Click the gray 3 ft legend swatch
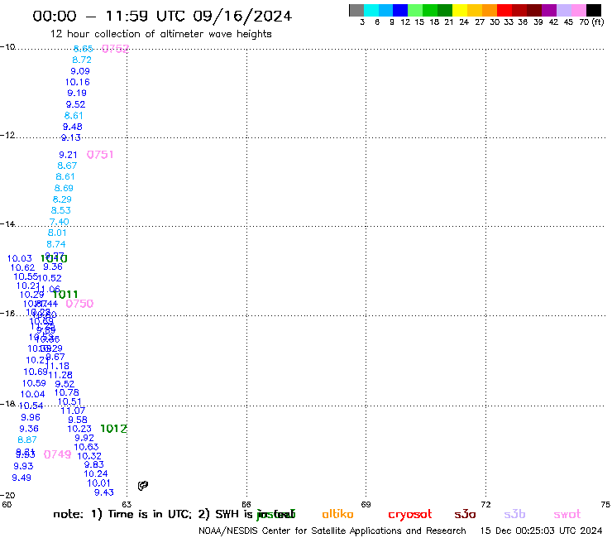The height and width of the screenshot is (538, 612). pyautogui.click(x=356, y=10)
